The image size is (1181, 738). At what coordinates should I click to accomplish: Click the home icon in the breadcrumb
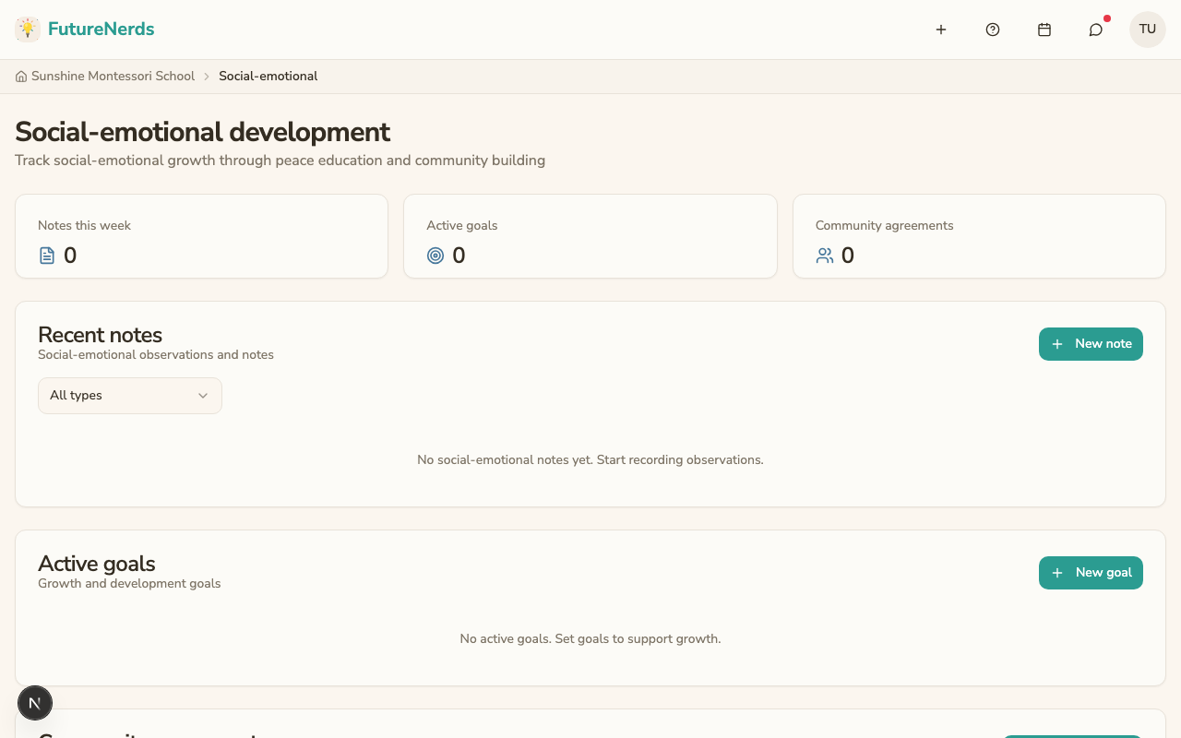[x=20, y=76]
